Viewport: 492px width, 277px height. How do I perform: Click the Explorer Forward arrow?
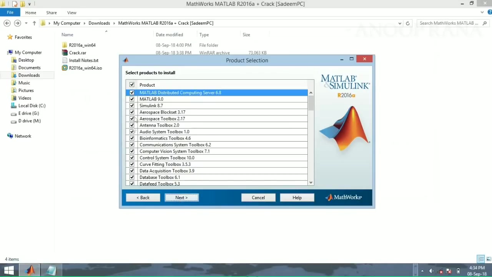click(17, 23)
